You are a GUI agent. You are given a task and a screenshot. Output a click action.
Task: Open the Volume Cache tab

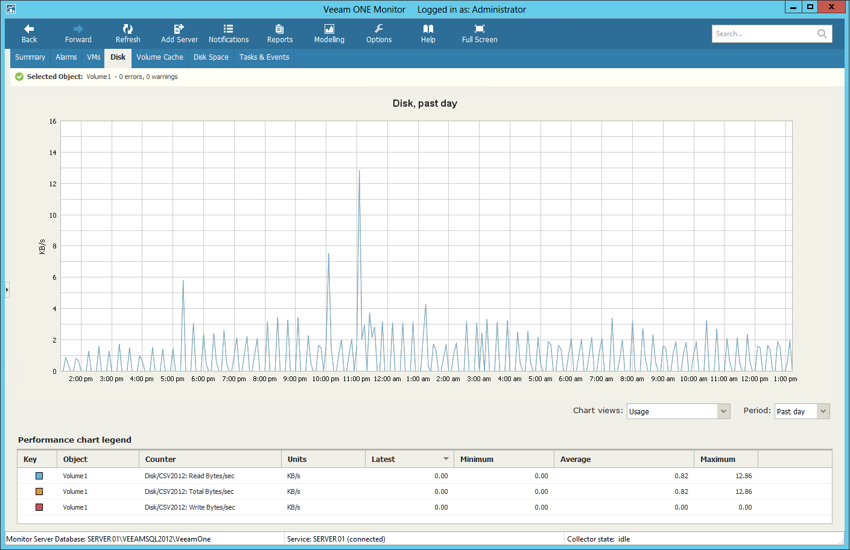pos(160,57)
